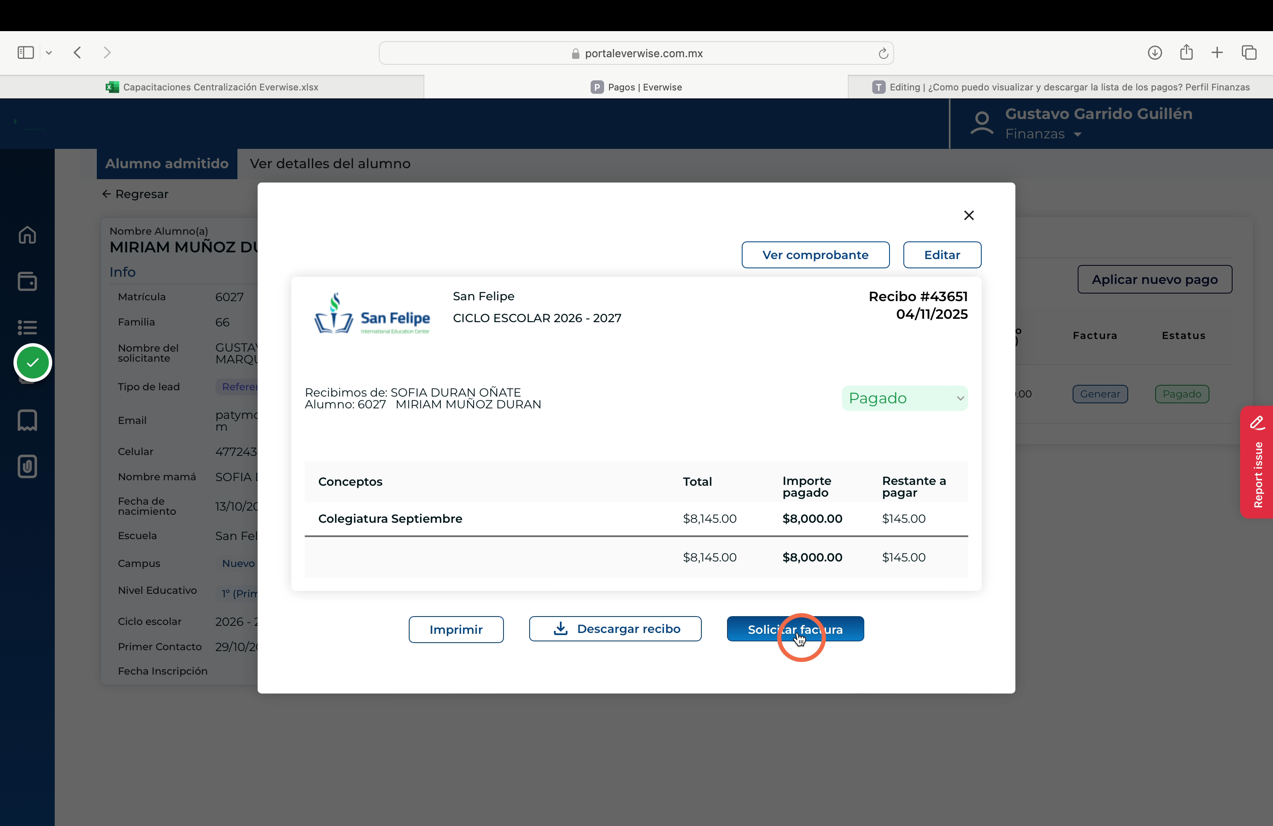Image resolution: width=1273 pixels, height=826 pixels.
Task: Open the Safari sidebar options chevron
Action: (x=49, y=52)
